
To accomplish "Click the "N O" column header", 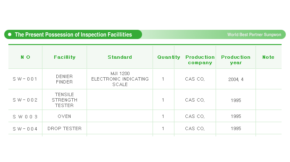I will click(x=25, y=57).
